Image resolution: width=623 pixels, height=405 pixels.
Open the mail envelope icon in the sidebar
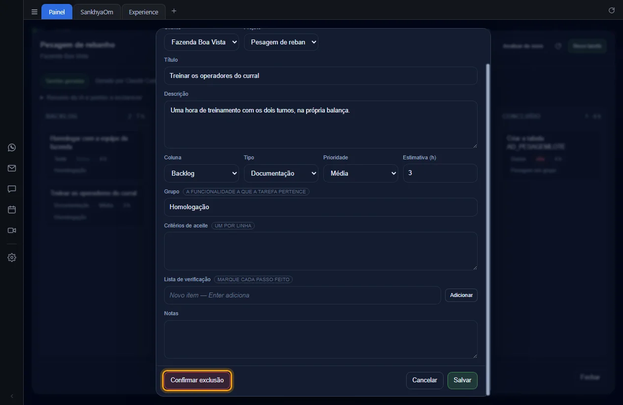(x=12, y=168)
